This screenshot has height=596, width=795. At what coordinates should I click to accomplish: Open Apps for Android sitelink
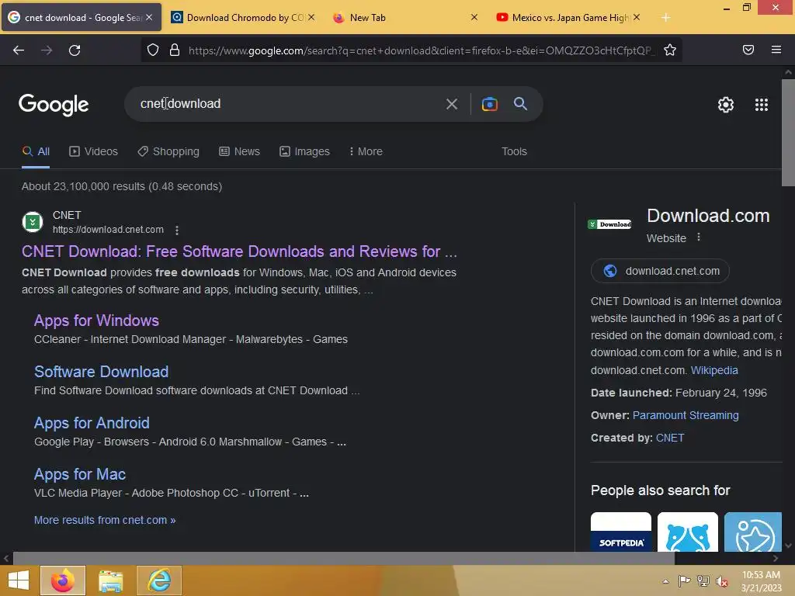92,423
